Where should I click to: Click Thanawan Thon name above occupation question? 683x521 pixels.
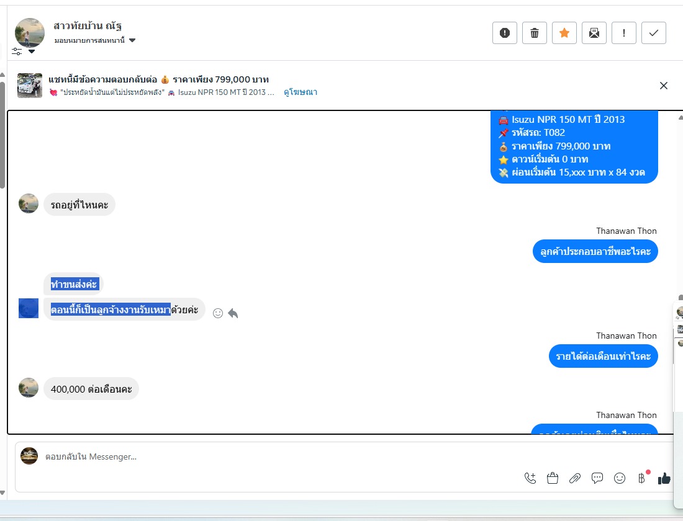[x=626, y=231]
